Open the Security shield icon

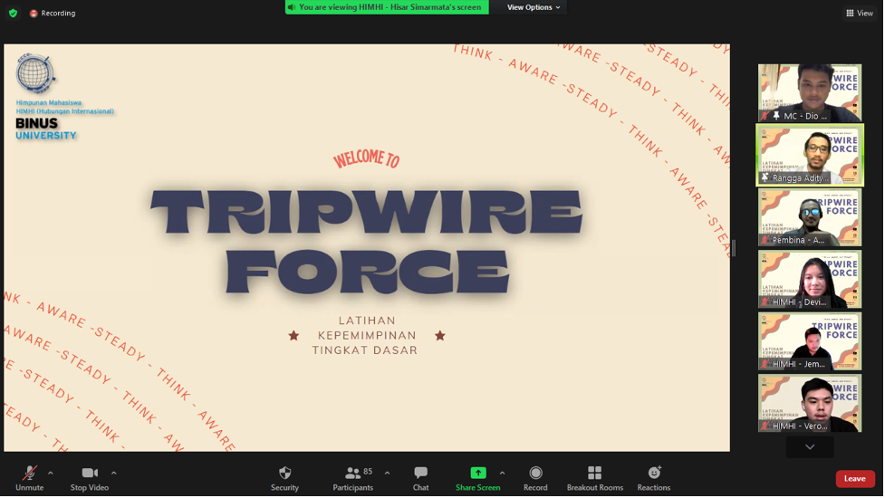click(x=284, y=477)
